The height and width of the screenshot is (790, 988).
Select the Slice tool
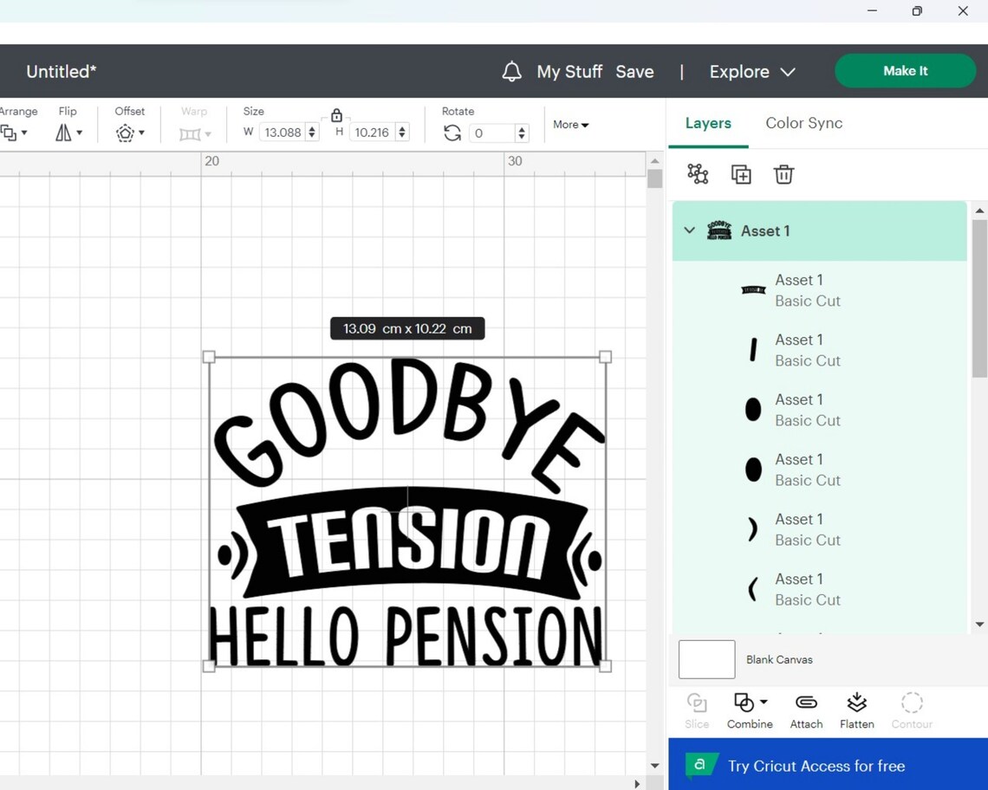697,709
